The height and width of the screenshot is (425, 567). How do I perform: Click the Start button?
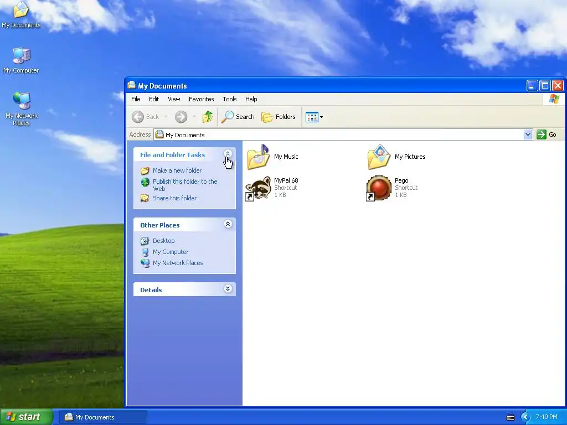pyautogui.click(x=26, y=417)
